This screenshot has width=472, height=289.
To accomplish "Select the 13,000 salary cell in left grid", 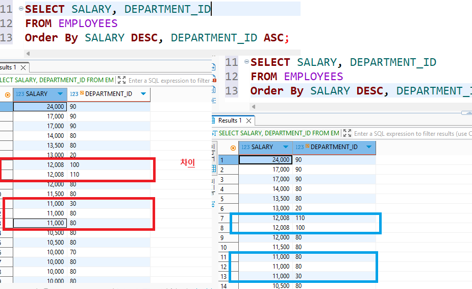I will click(x=40, y=155).
